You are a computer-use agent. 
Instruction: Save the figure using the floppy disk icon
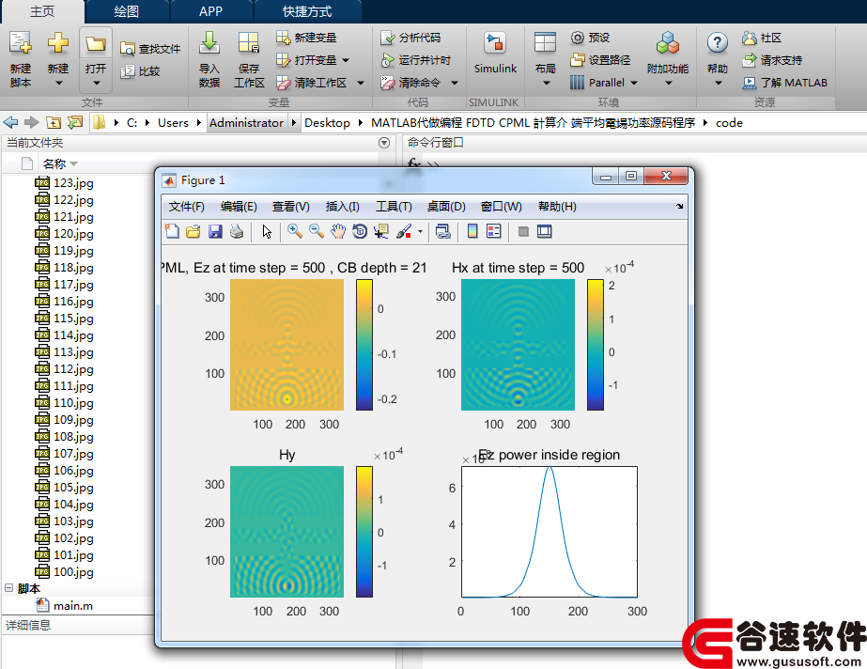[x=215, y=231]
